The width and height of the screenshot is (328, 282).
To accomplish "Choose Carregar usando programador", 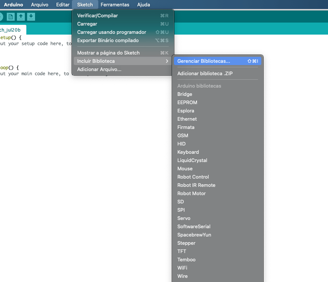I will (x=123, y=32).
